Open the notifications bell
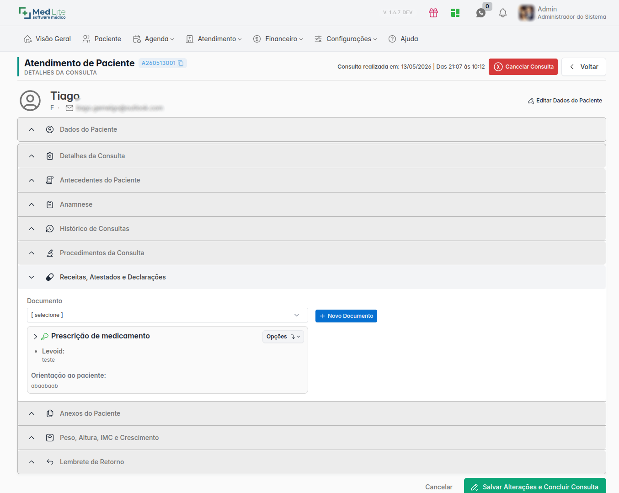The image size is (619, 493). coord(503,13)
